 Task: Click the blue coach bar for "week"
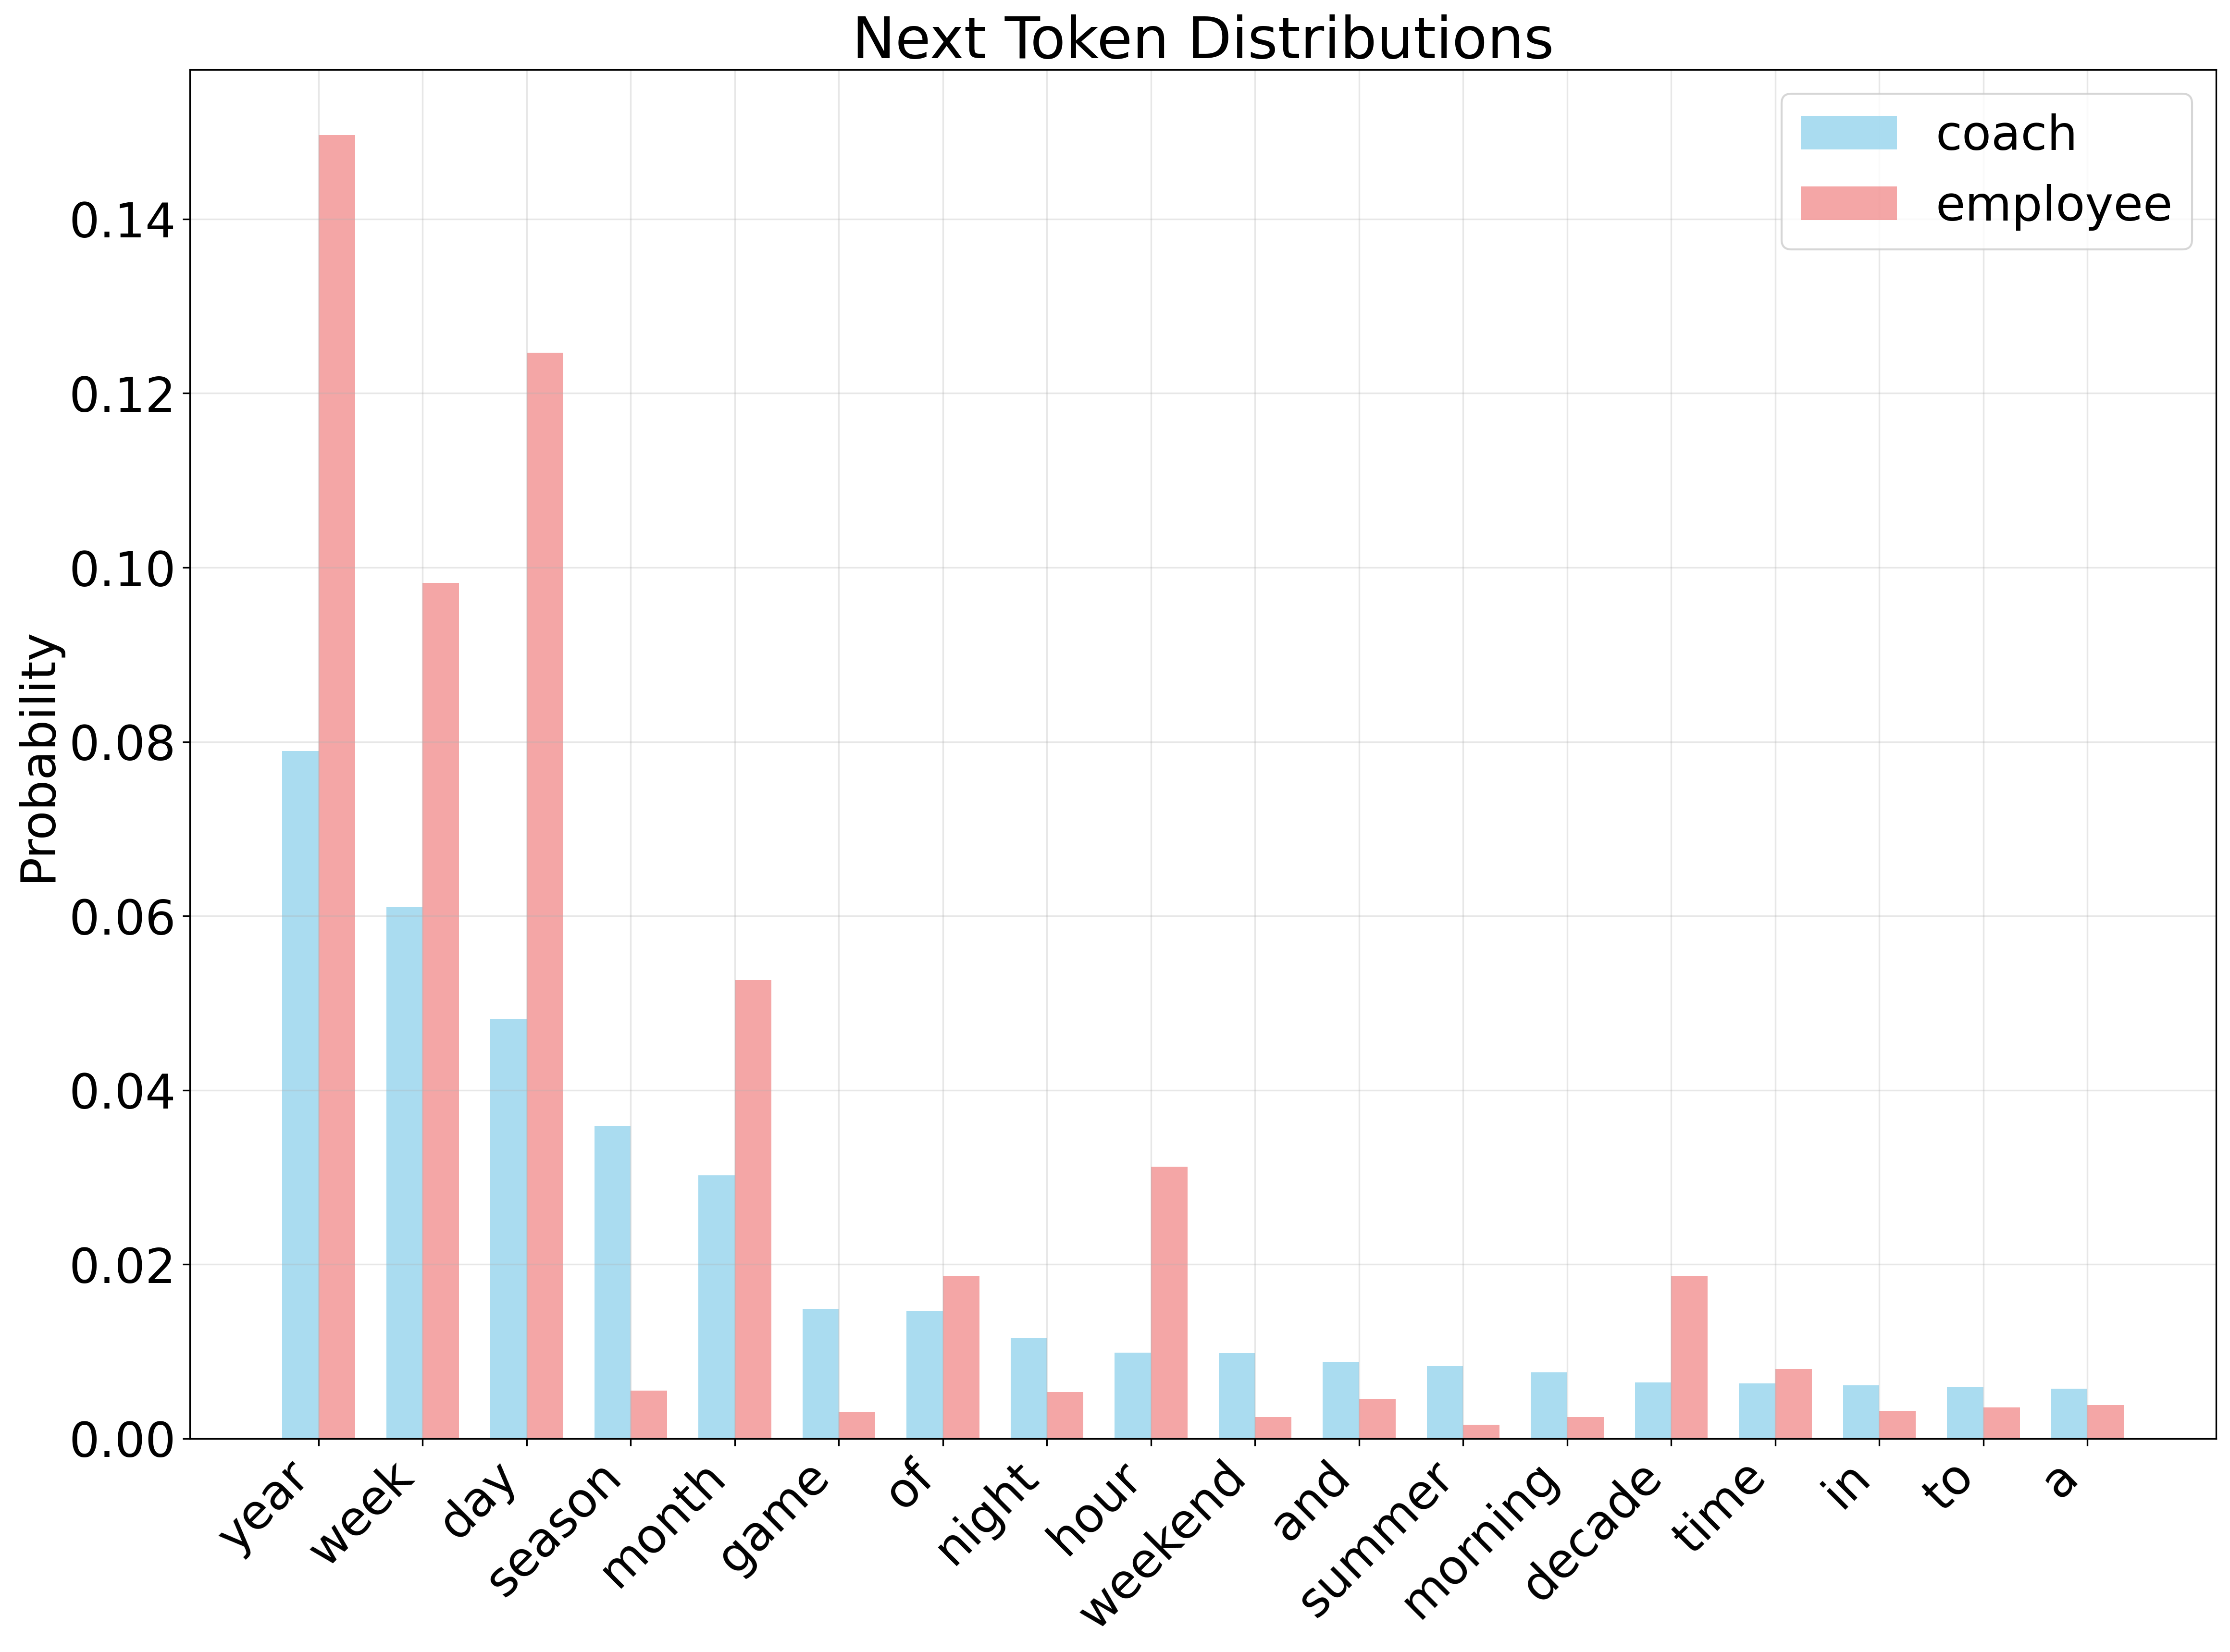[x=404, y=1172]
